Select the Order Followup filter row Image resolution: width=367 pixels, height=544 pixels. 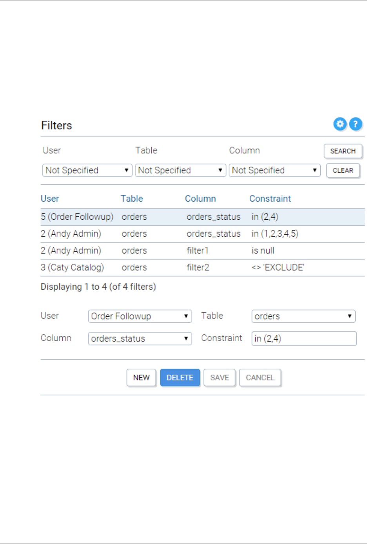(x=157, y=217)
